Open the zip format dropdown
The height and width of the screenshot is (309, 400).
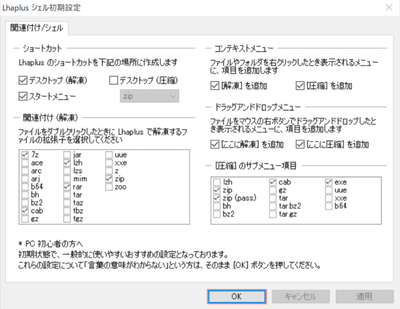150,96
